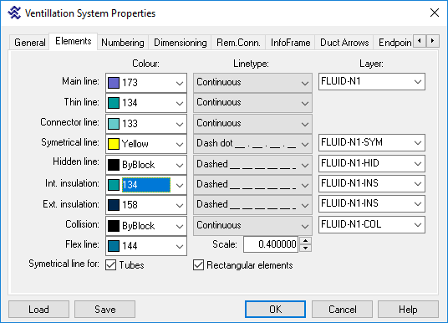Click the Connector line colour swatch 133

click(114, 124)
